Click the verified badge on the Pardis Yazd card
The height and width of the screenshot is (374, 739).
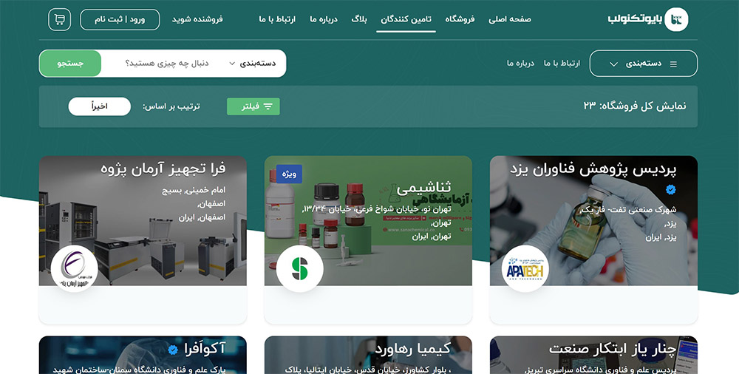coord(671,190)
